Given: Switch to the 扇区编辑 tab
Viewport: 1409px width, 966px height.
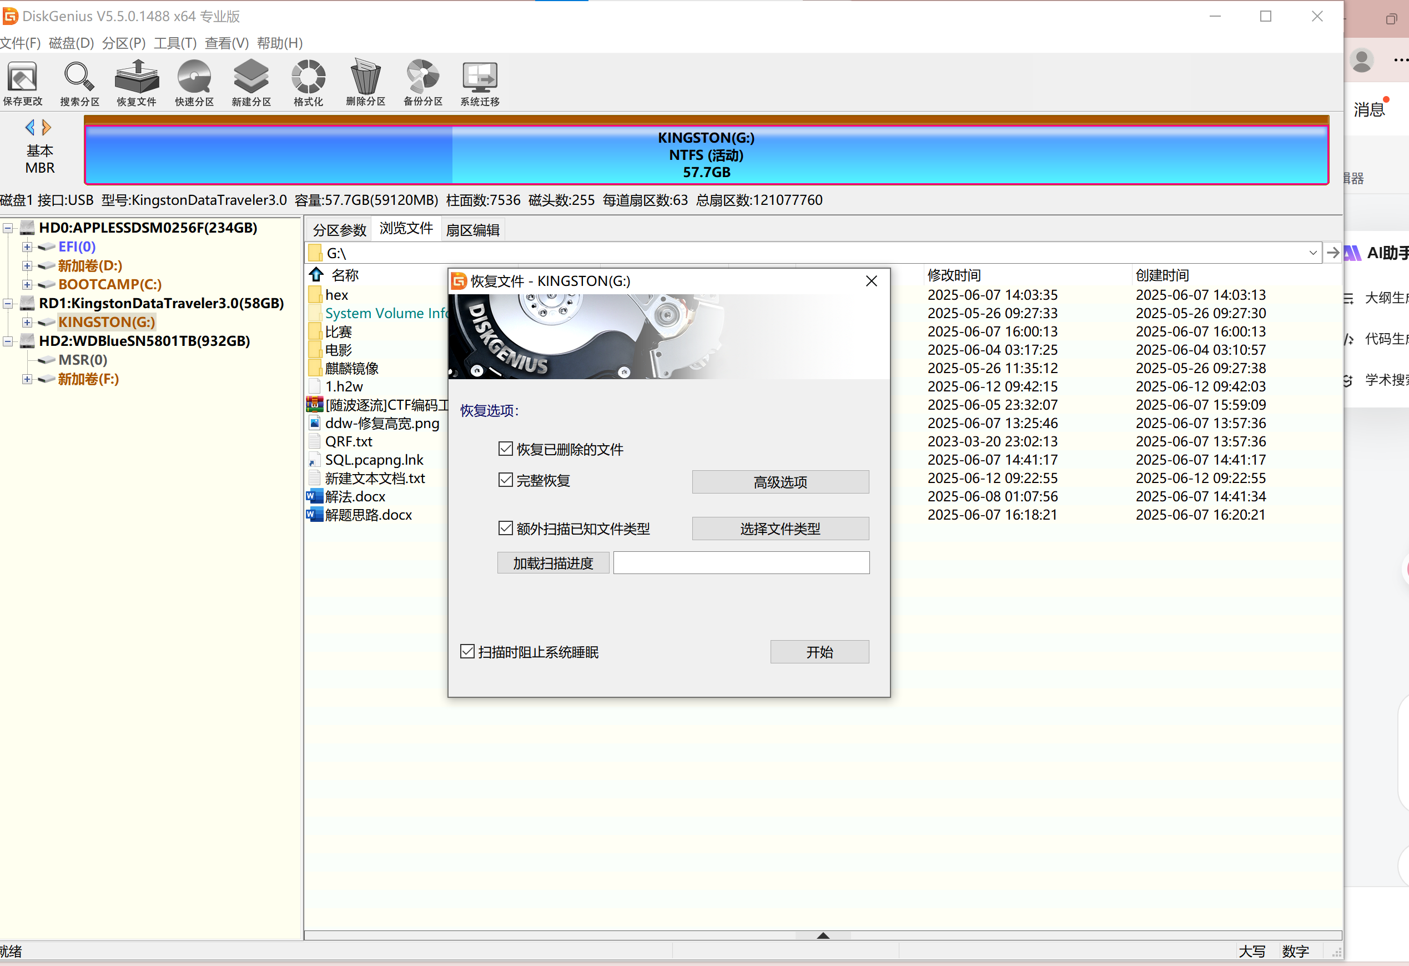Looking at the screenshot, I should (x=472, y=230).
